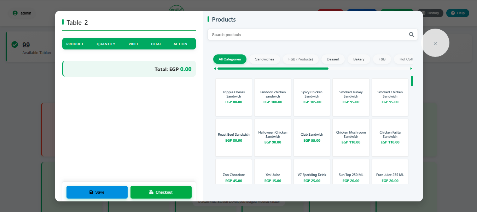Click the right arrow of category scroller
This screenshot has height=212, width=477.
click(x=411, y=69)
